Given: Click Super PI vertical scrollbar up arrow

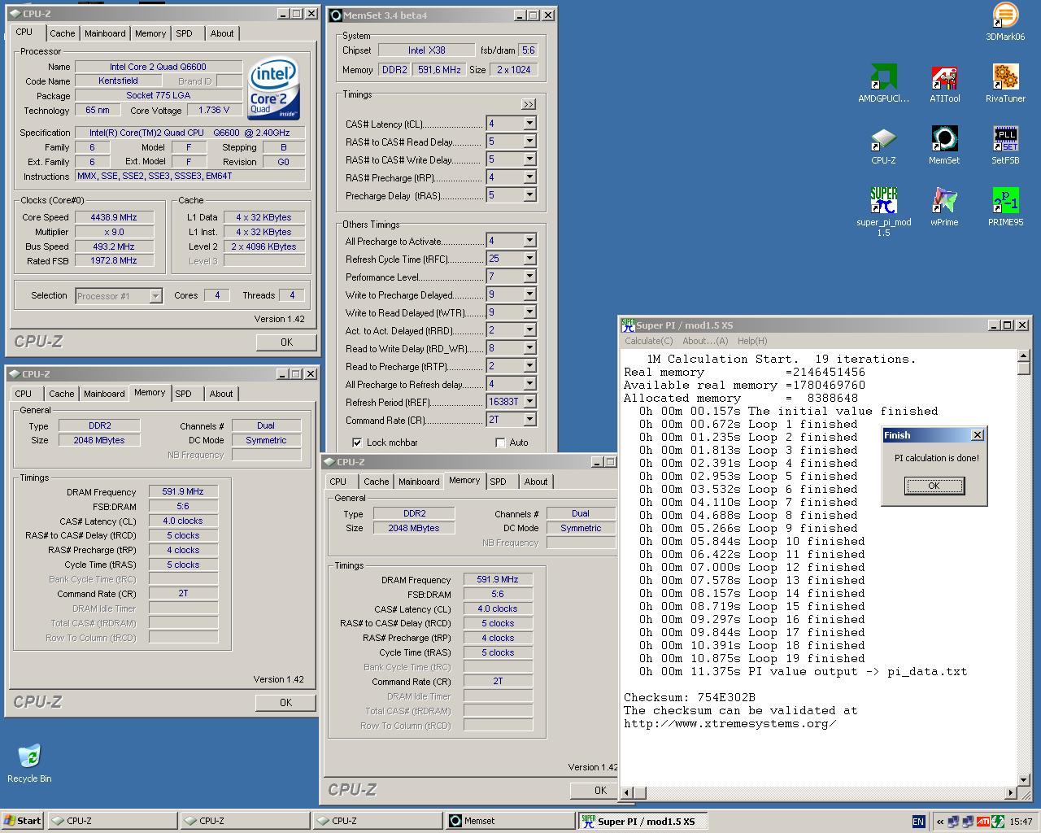Looking at the screenshot, I should [x=1024, y=355].
